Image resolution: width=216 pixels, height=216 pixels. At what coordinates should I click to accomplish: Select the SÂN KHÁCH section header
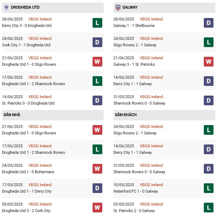[126, 115]
